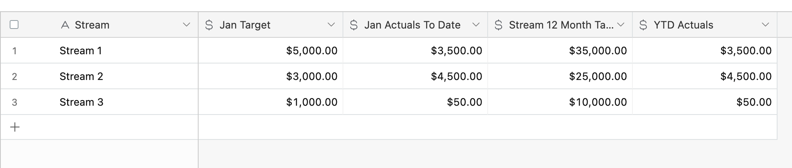792x168 pixels.
Task: Click the $50.00 YTD Actuals cell
Action: coord(705,102)
